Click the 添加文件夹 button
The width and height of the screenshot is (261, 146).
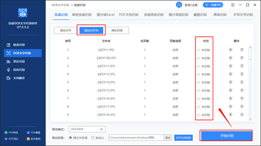point(91,30)
